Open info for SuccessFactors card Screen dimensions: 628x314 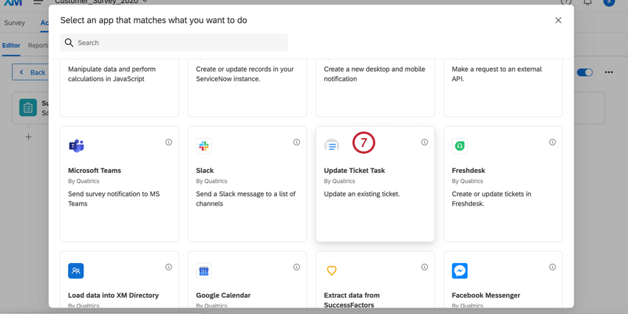pos(425,267)
